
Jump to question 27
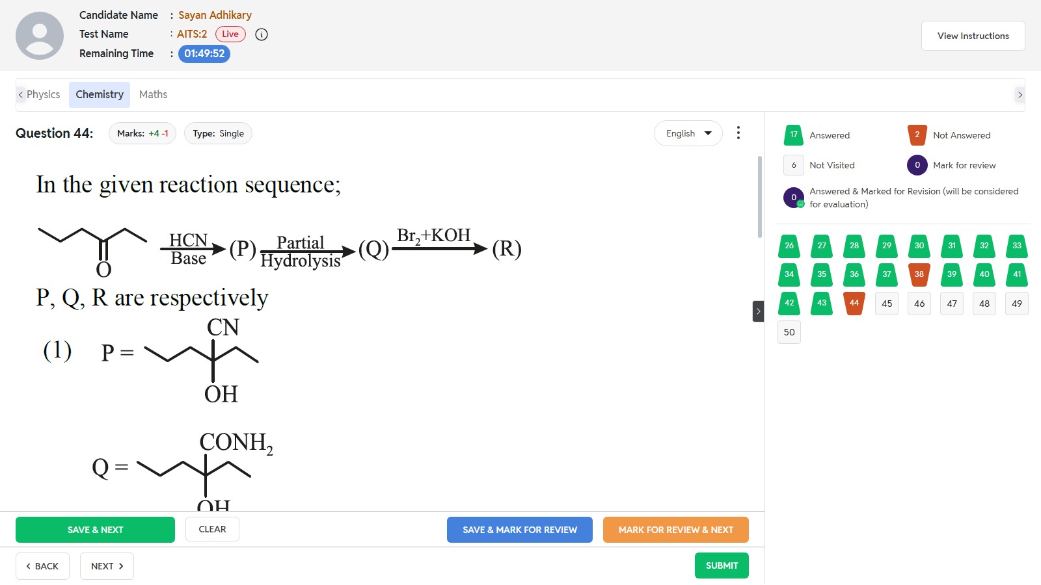[822, 246]
